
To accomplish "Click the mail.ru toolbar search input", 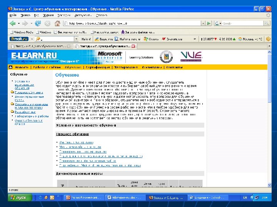I will pyautogui.click(x=54, y=39).
